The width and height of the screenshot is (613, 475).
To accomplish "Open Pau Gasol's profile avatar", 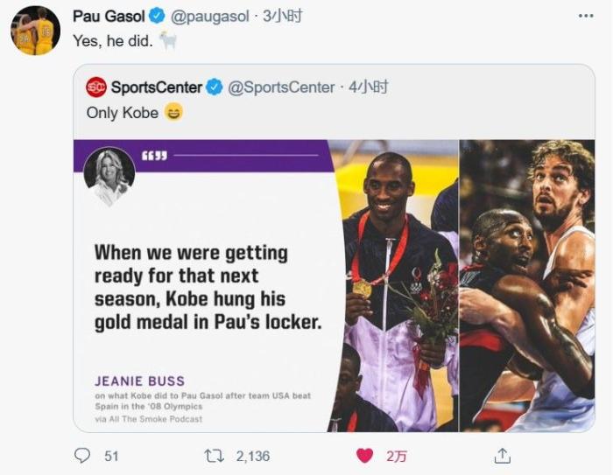I will [x=36, y=31].
